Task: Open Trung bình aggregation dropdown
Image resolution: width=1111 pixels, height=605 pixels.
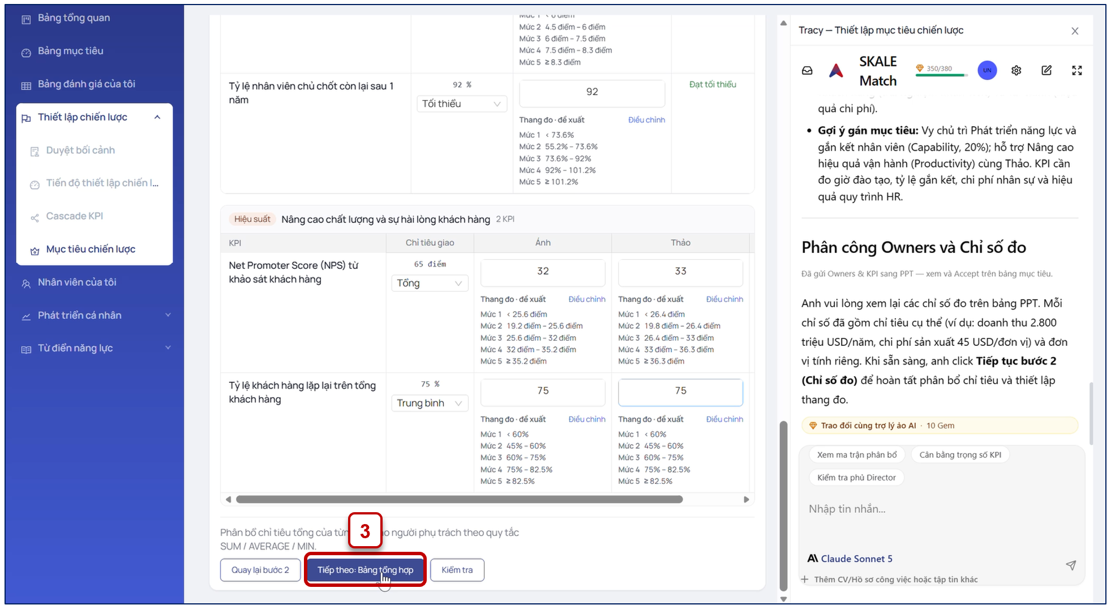Action: (430, 404)
